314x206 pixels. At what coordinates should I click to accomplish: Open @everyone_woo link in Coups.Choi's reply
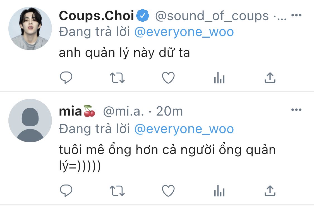(x=184, y=32)
